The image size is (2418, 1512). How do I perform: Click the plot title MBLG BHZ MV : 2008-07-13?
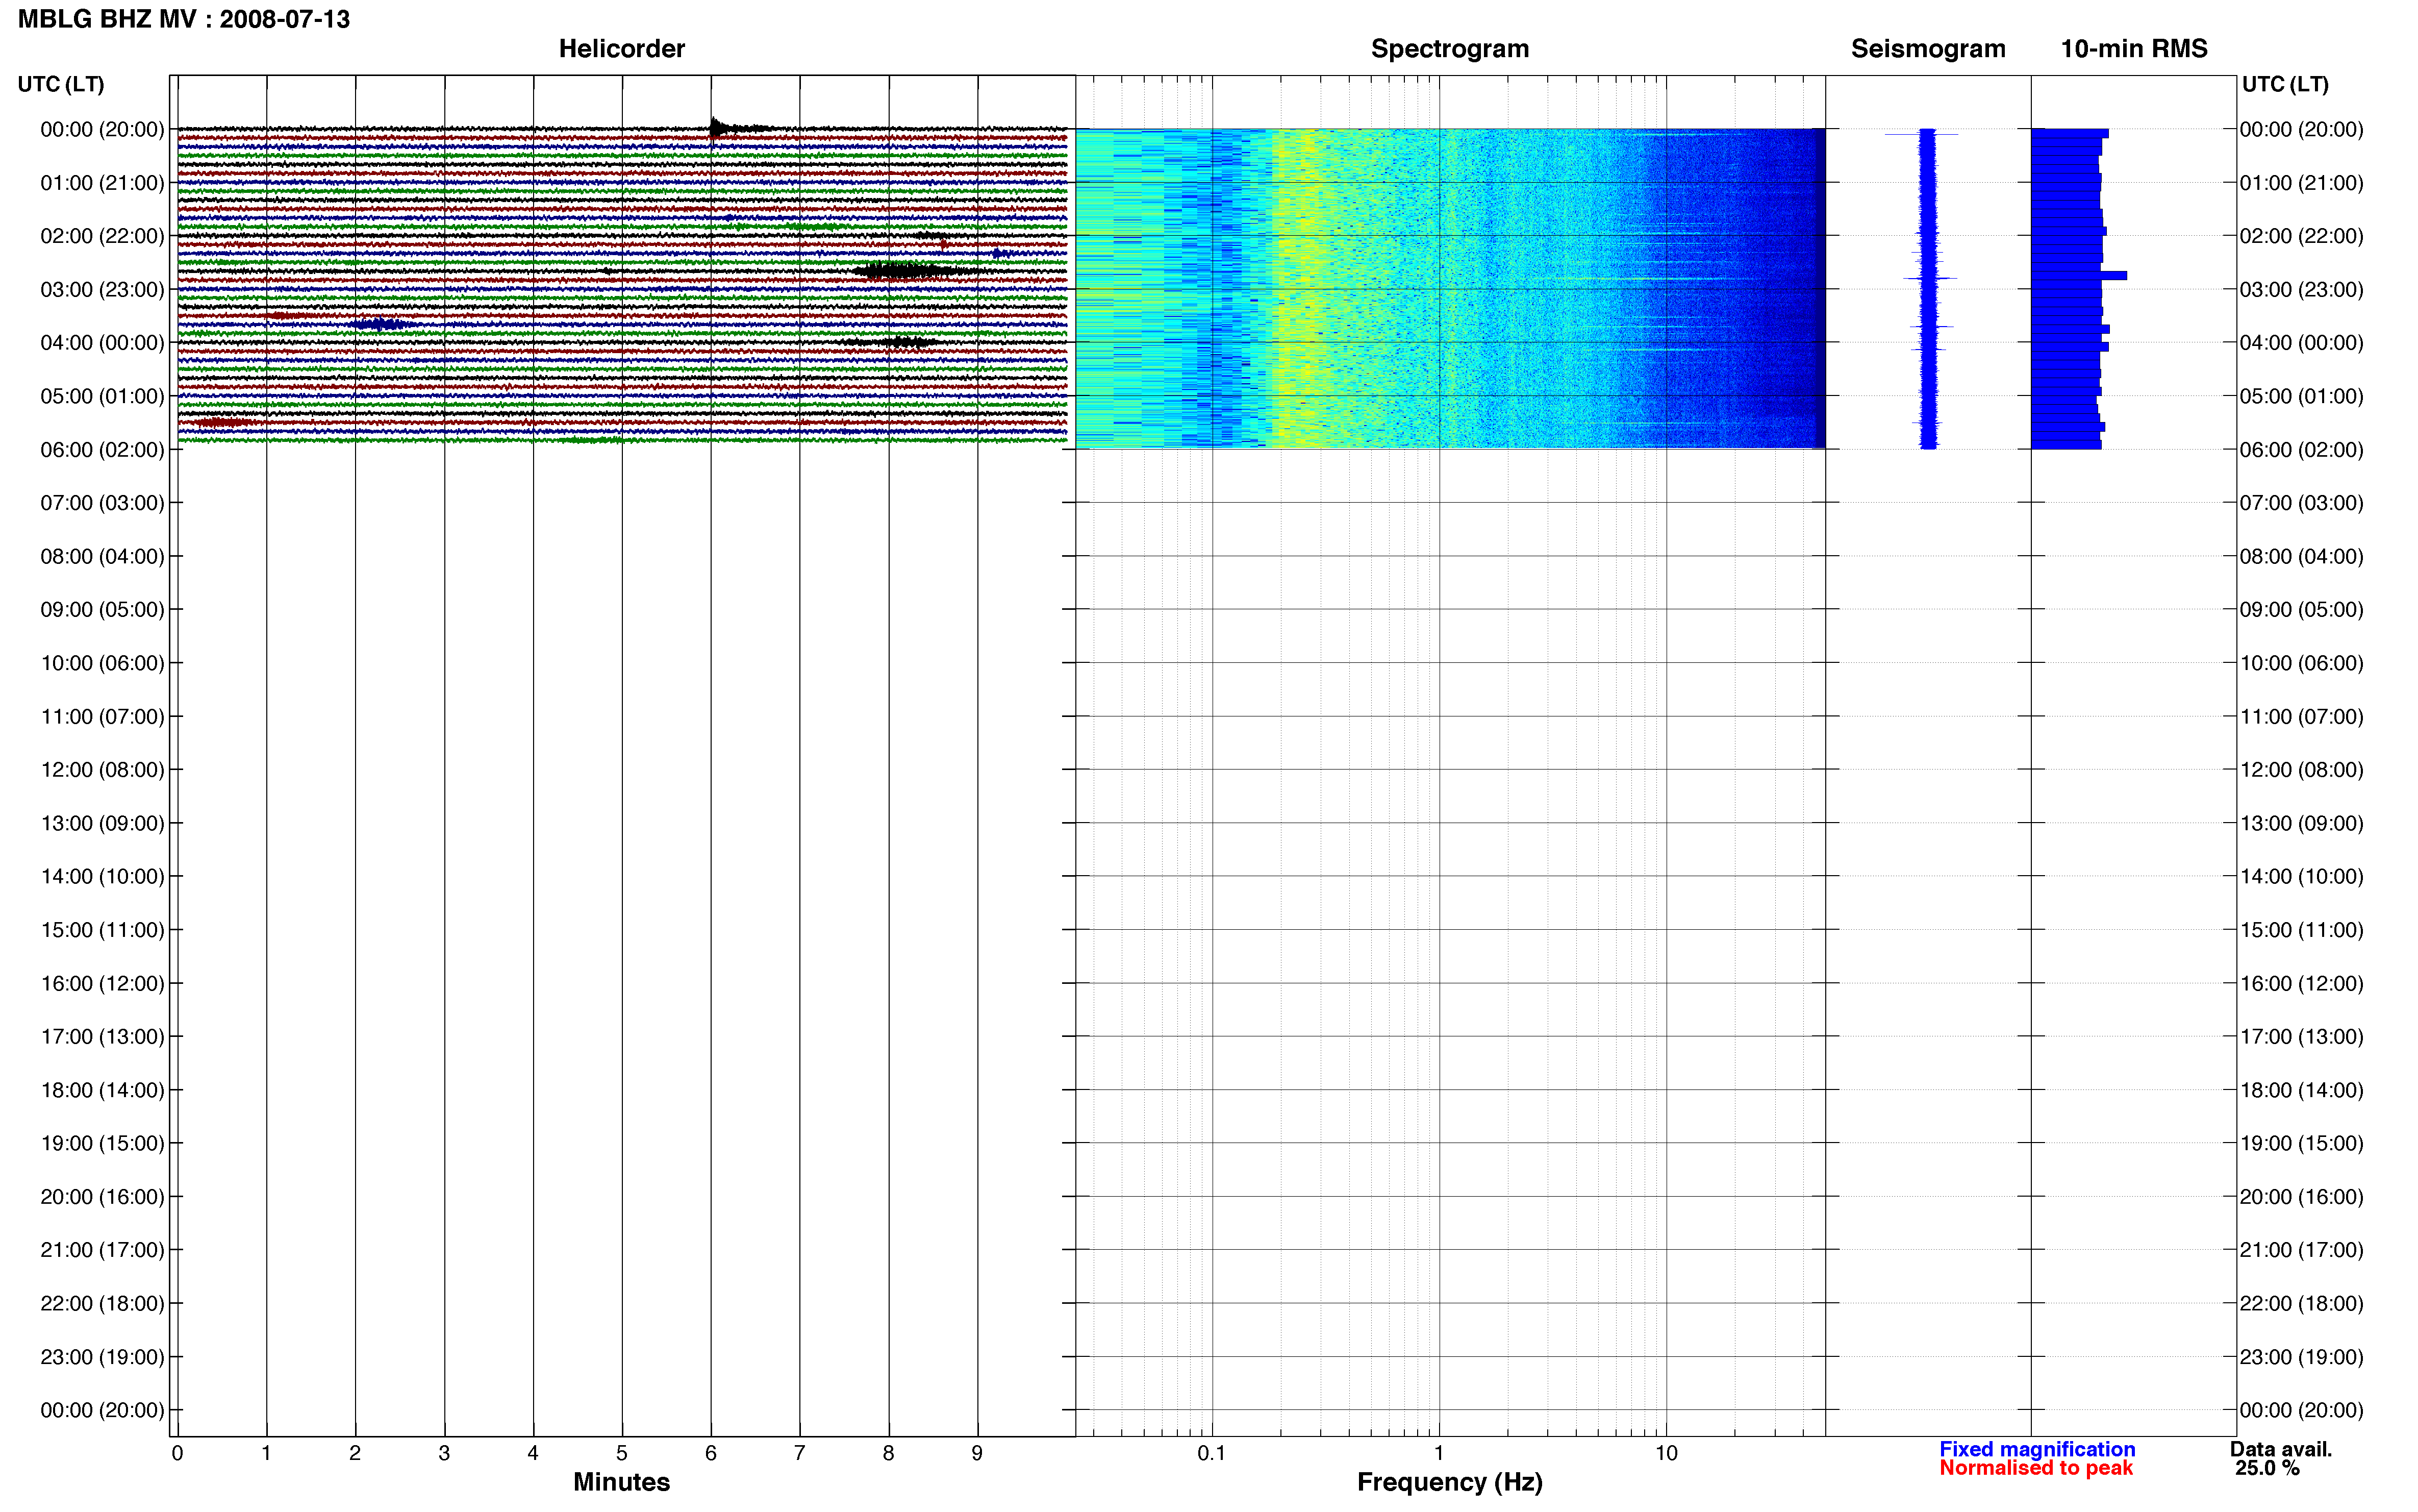point(184,19)
